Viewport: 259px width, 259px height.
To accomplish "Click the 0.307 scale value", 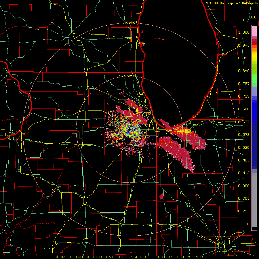I will pyautogui.click(x=244, y=199).
